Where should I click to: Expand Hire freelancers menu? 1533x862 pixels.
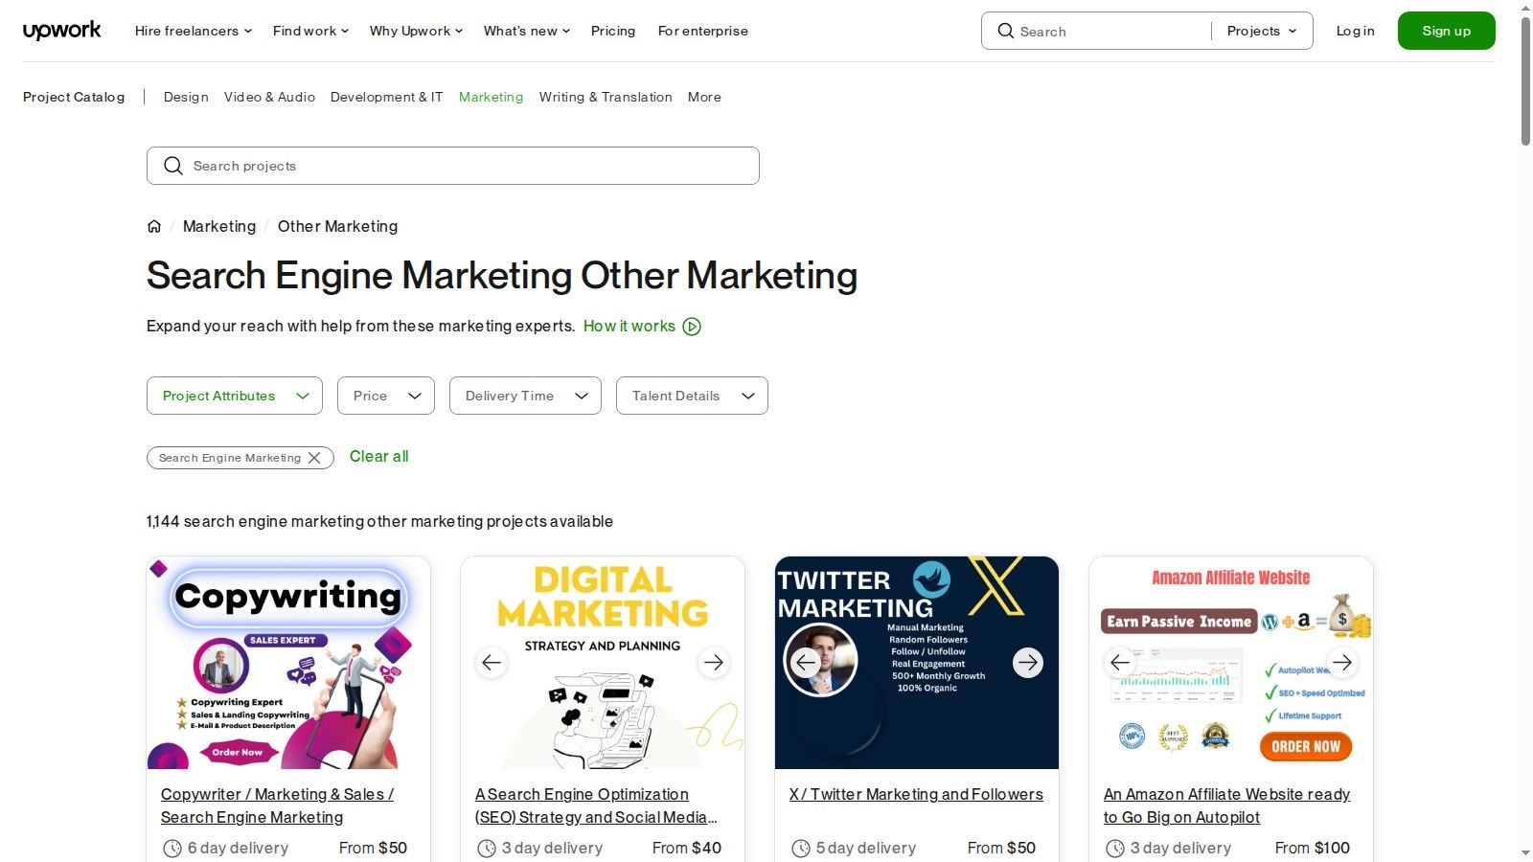click(x=194, y=31)
